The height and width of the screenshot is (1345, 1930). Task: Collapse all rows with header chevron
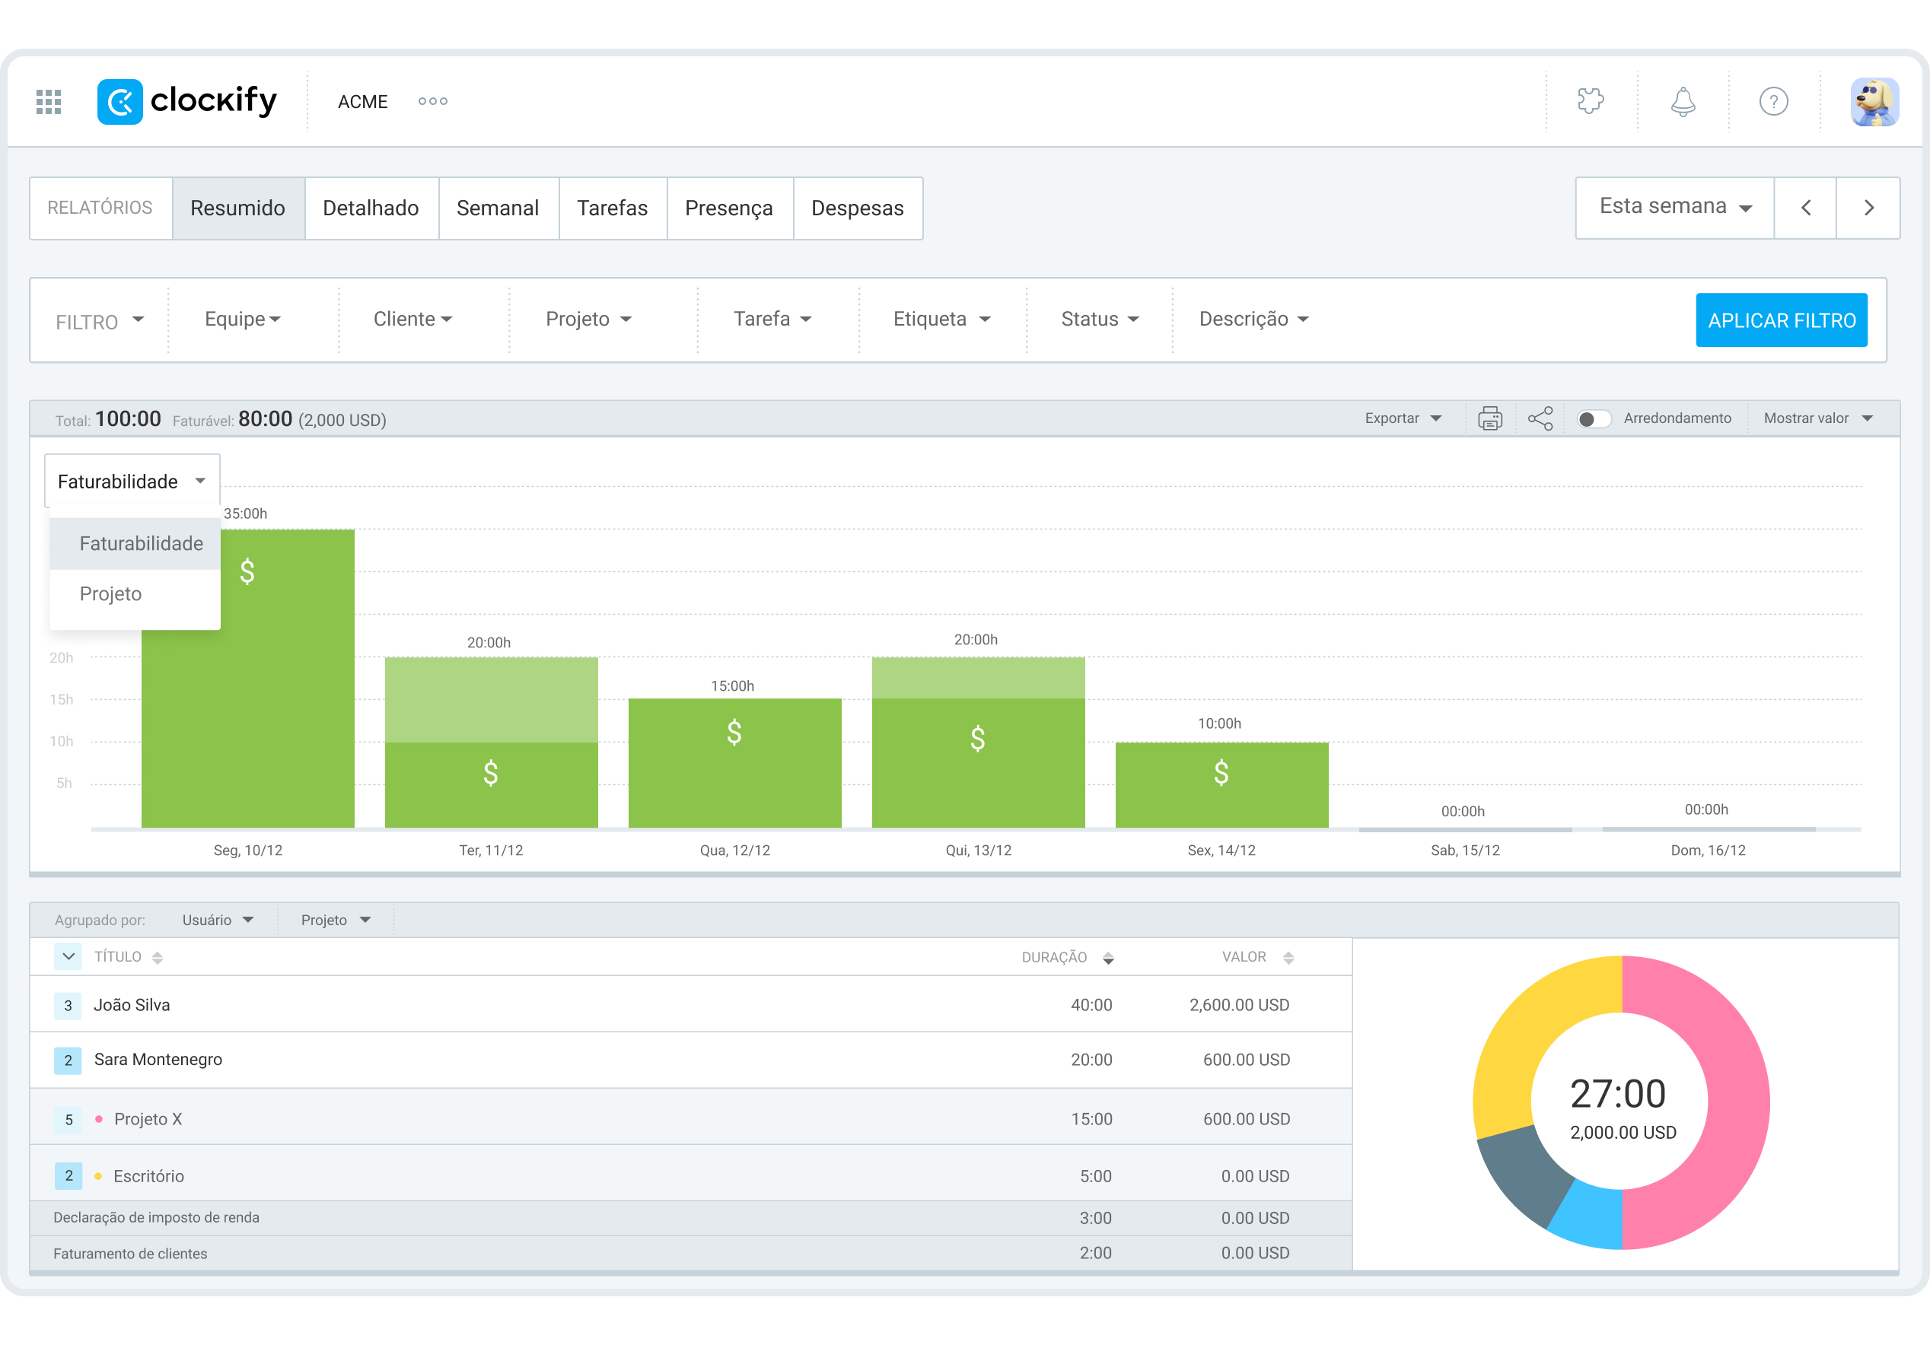click(x=68, y=957)
